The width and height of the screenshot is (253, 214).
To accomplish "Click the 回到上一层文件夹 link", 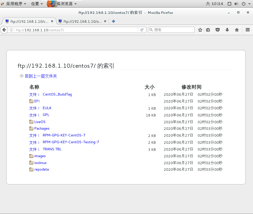I will pos(41,76).
